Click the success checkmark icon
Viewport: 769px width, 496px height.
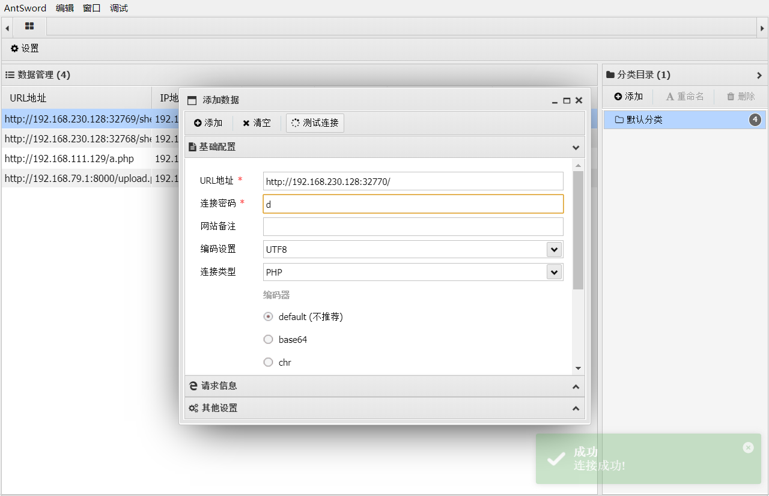pos(555,459)
